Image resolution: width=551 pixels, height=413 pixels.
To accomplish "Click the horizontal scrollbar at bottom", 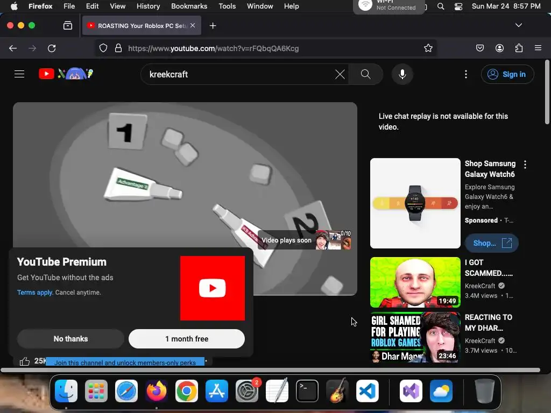I will [270, 370].
